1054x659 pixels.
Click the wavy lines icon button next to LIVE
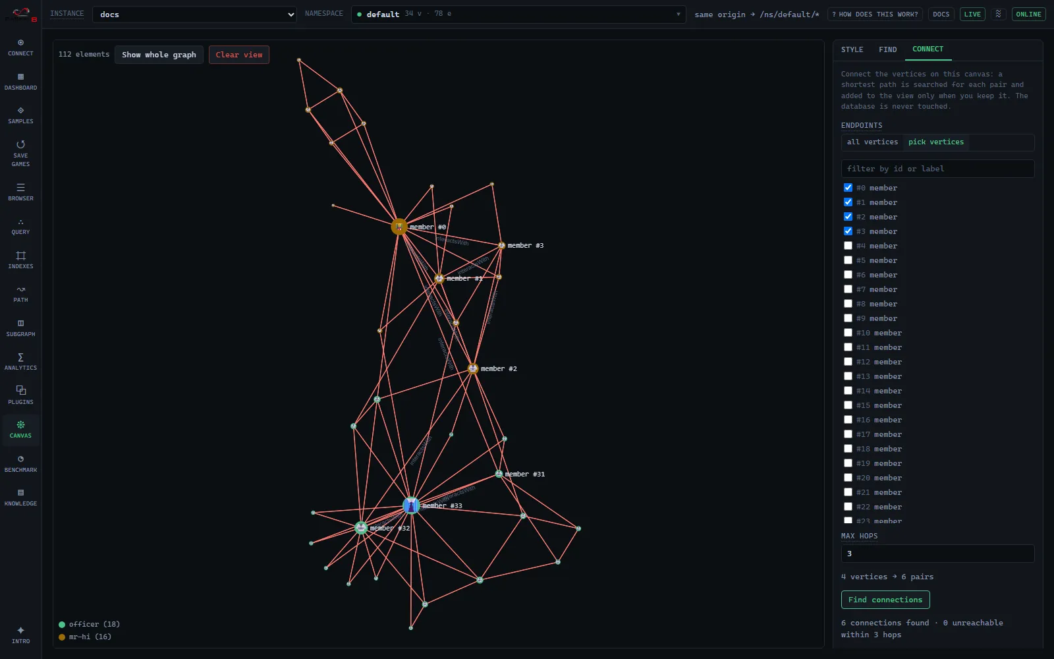pyautogui.click(x=999, y=14)
